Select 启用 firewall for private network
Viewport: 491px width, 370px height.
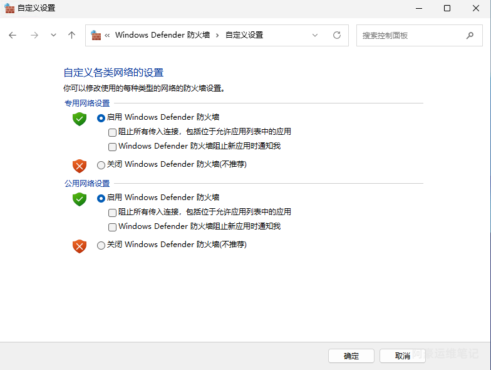(x=101, y=118)
